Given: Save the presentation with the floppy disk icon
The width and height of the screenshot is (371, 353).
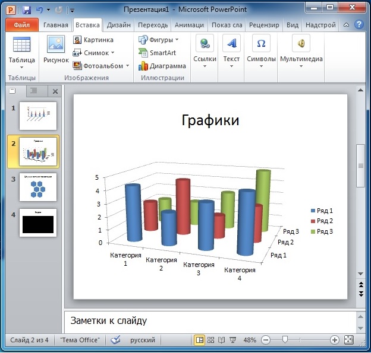Looking at the screenshot, I should 27,10.
